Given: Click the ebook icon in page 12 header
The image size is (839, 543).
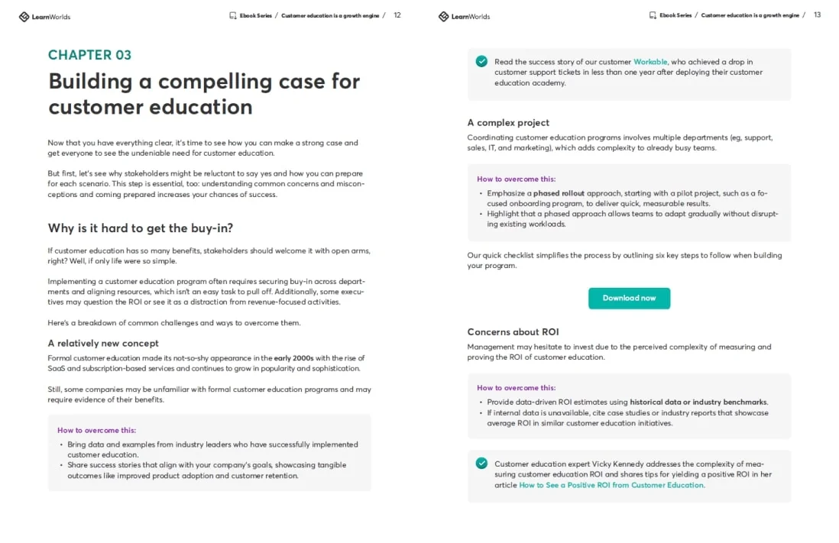Looking at the screenshot, I should coord(232,15).
